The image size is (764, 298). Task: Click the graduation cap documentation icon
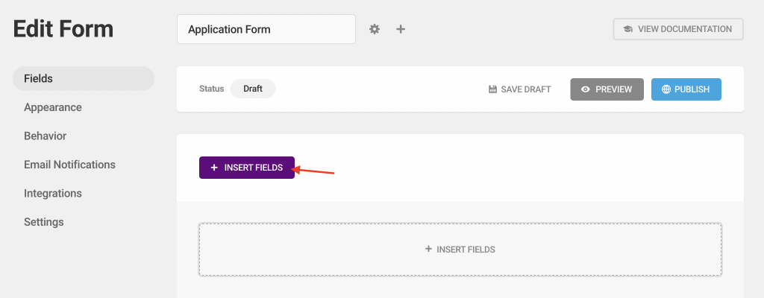(628, 29)
